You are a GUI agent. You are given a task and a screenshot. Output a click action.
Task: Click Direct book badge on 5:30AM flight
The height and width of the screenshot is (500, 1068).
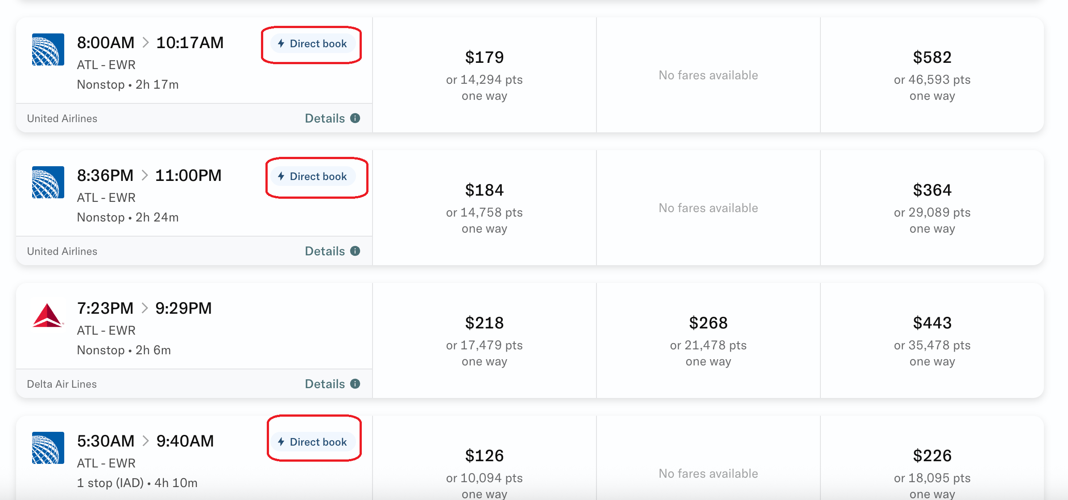pos(314,442)
